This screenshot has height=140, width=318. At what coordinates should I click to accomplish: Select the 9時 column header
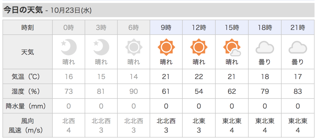click(166, 27)
